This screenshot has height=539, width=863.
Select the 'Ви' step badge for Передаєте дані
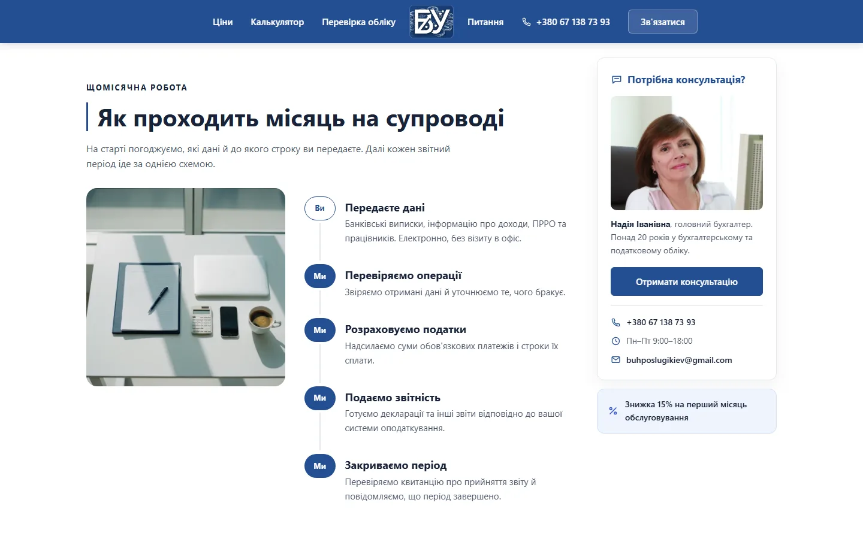click(320, 208)
